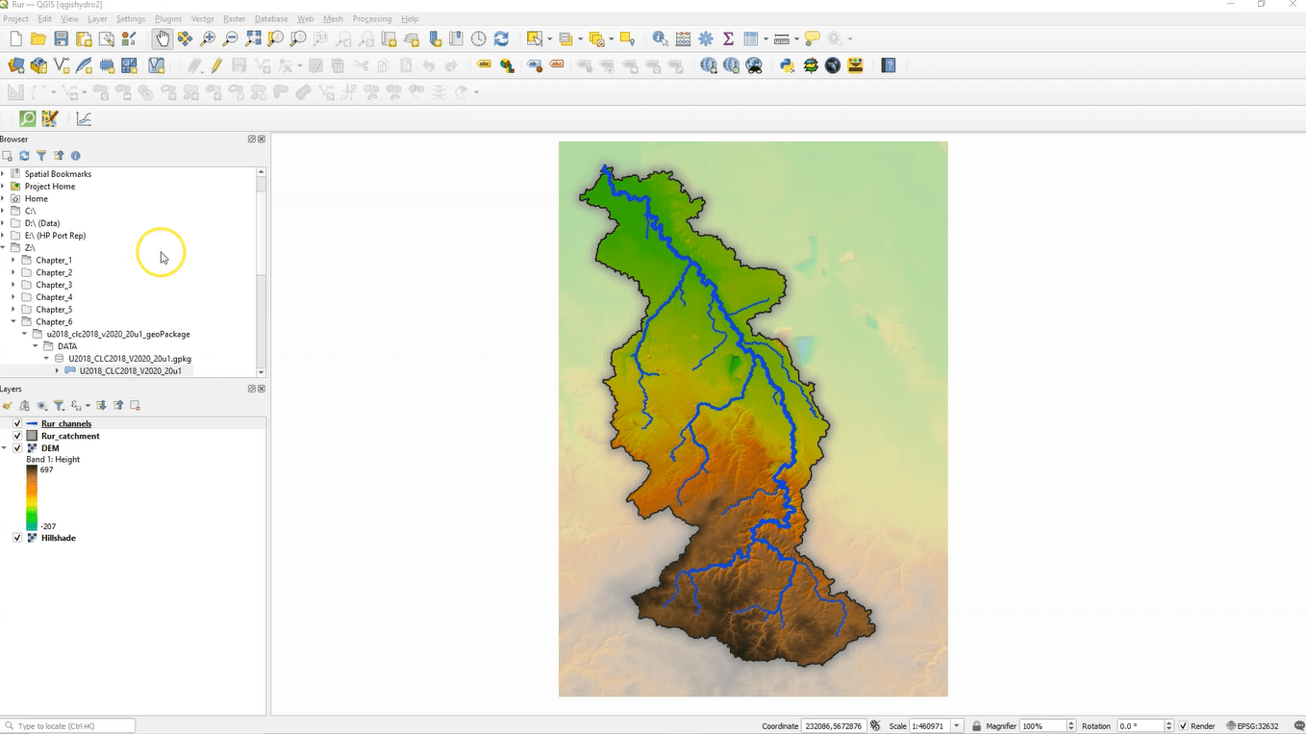Click the Filter Browser icon in Browser panel

40,155
